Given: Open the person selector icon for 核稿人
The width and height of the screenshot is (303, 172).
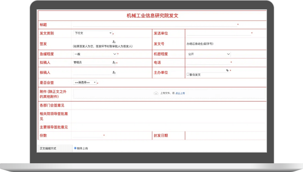Looking at the screenshot, I should tap(114, 73).
